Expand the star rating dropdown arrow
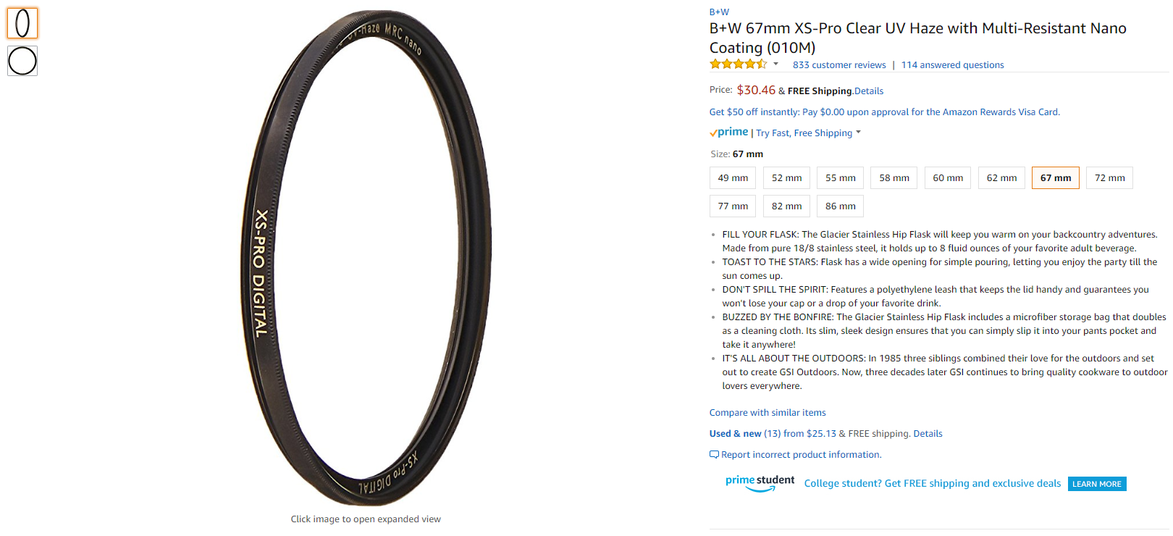 click(x=775, y=64)
